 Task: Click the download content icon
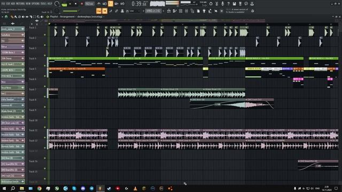point(252,4)
